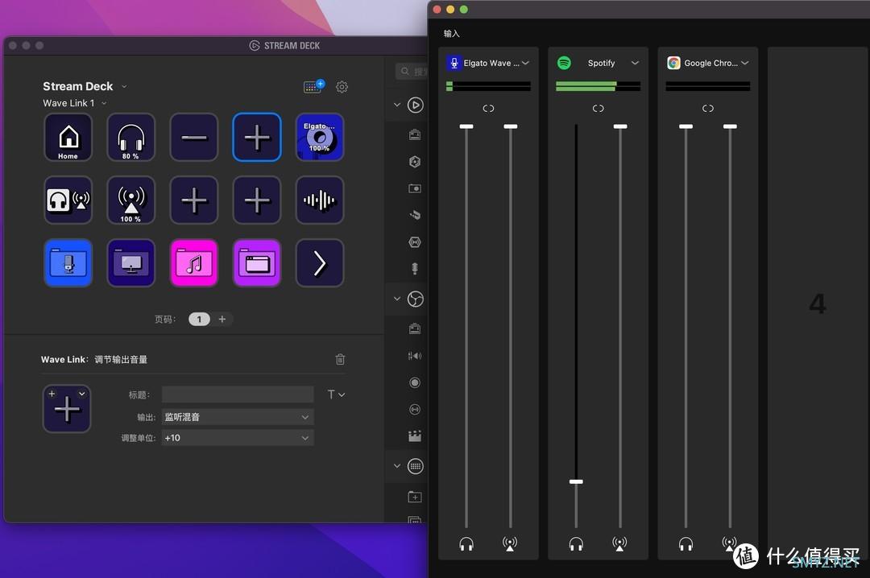Open the Stream Deck store keyboard icon
The image size is (870, 578).
point(313,86)
